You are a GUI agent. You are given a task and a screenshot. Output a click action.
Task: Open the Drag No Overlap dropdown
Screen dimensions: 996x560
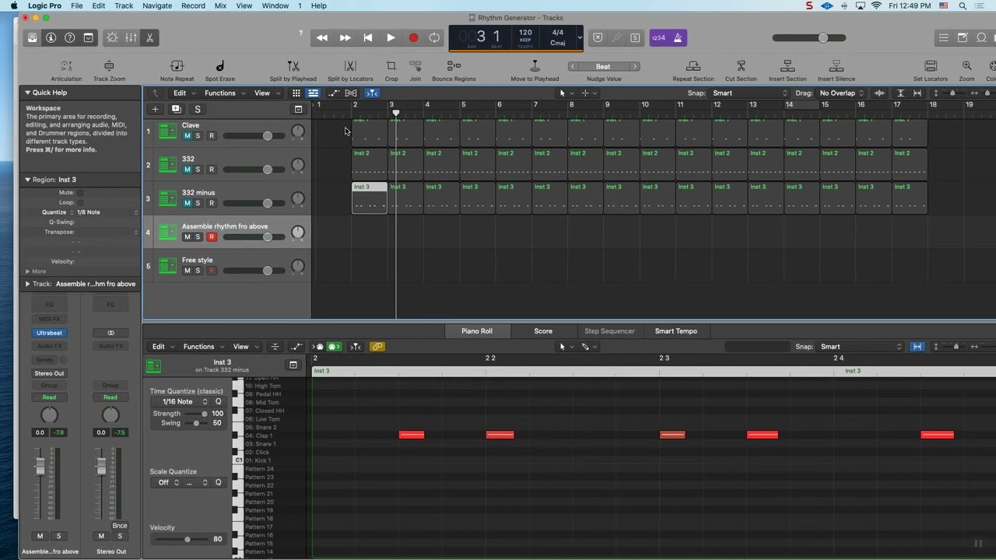[841, 93]
